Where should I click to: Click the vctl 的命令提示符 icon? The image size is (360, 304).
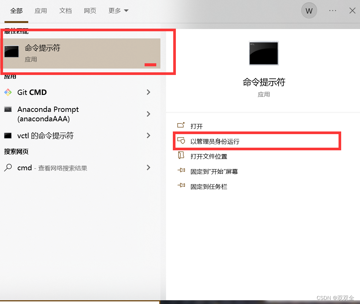pos(8,136)
